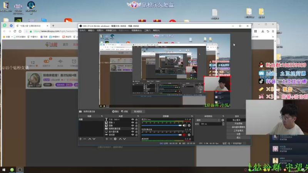
Task: Open audio settings gear for 视频采集设备 mixer channel
Action: coord(189,135)
